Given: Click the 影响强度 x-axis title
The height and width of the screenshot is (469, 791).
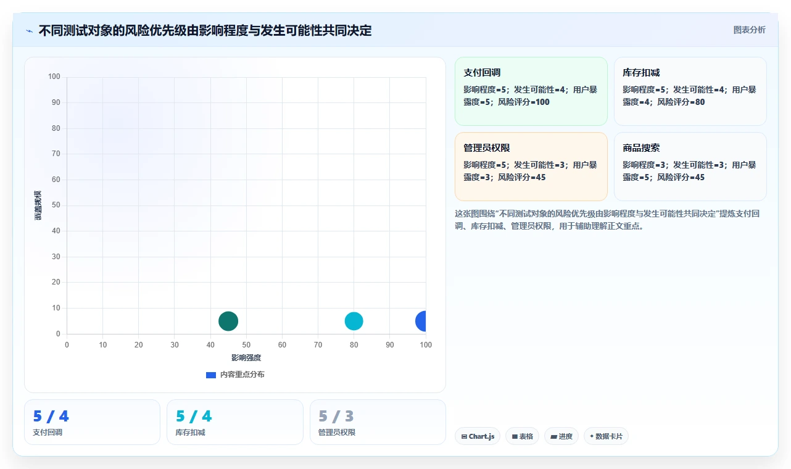Looking at the screenshot, I should tap(246, 358).
